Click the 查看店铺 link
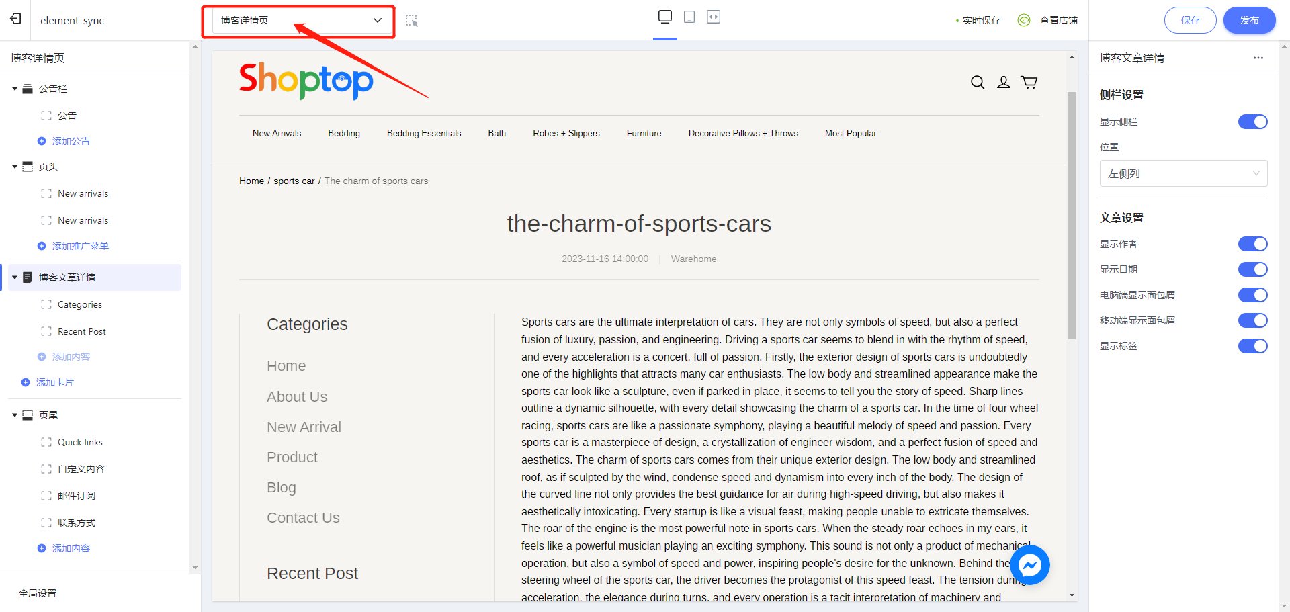 [x=1058, y=20]
